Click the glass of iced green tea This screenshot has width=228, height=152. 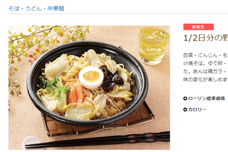[x=153, y=45]
